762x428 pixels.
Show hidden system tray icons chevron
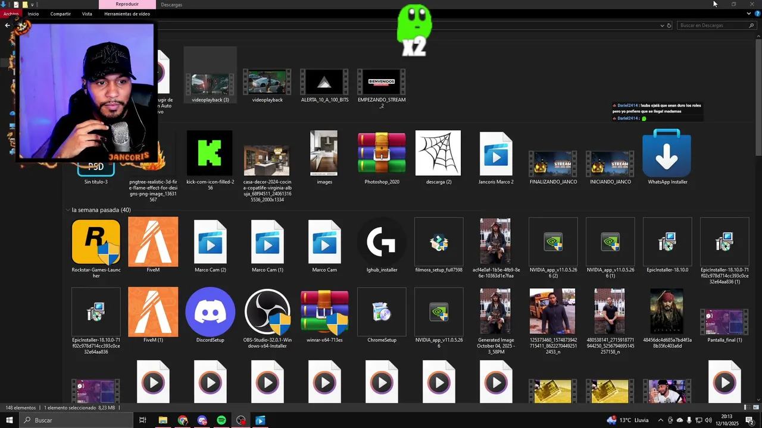click(660, 420)
